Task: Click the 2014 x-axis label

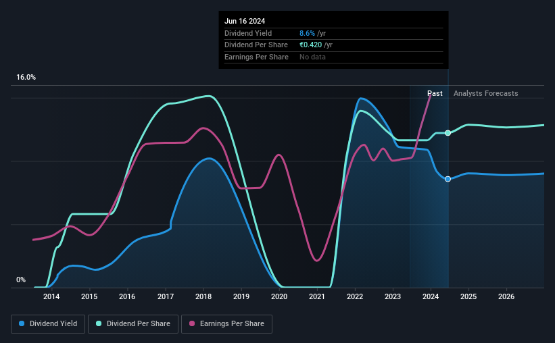Action: [51, 296]
